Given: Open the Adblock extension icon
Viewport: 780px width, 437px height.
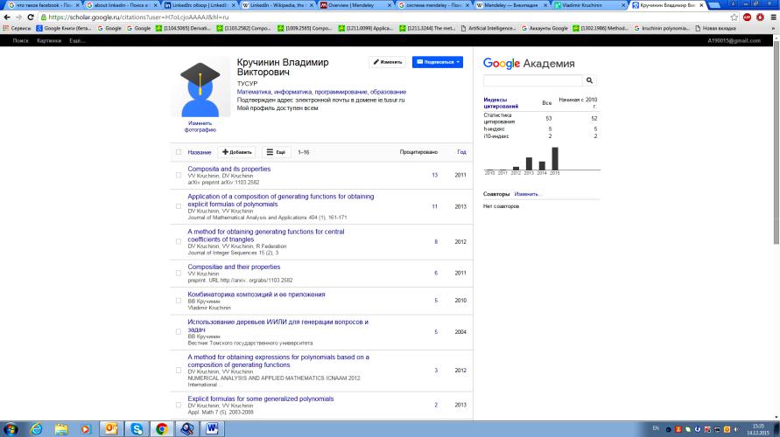Looking at the screenshot, I should pyautogui.click(x=747, y=17).
